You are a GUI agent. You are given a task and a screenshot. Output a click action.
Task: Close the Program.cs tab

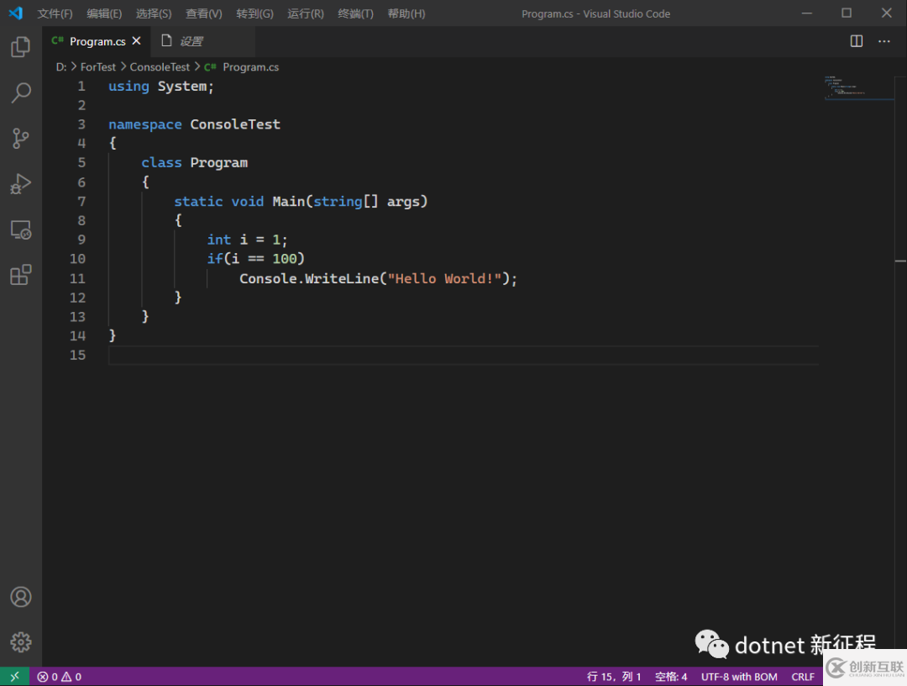137,41
